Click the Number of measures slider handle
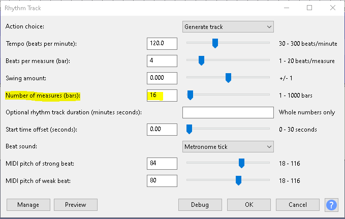The height and width of the screenshot is (219, 345). (191, 95)
